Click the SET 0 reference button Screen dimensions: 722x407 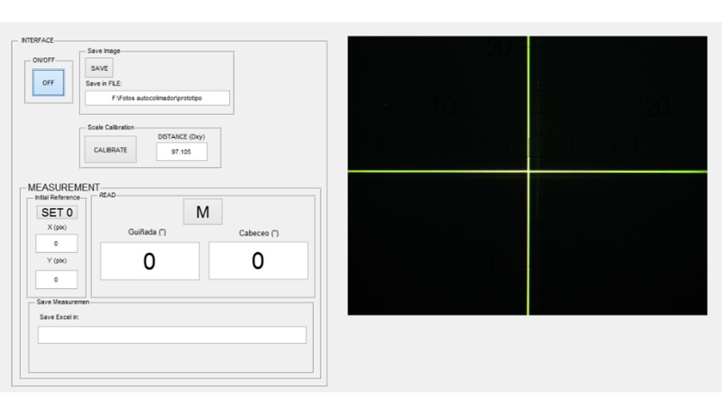pyautogui.click(x=57, y=213)
